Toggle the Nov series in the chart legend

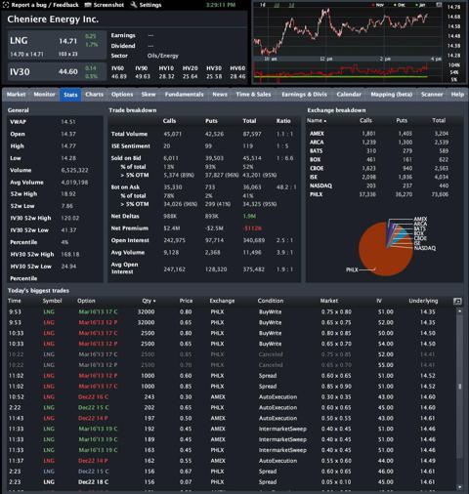378,5
